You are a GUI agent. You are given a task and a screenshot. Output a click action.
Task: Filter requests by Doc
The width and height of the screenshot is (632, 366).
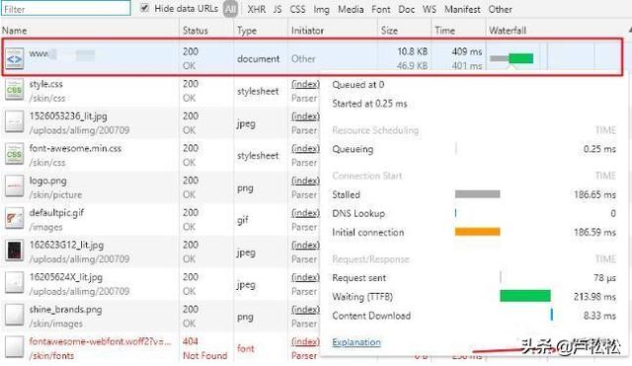tap(406, 9)
